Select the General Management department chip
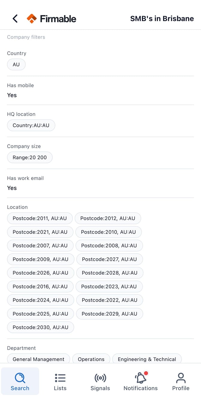Viewport: 201px width, 411px height. (38, 359)
